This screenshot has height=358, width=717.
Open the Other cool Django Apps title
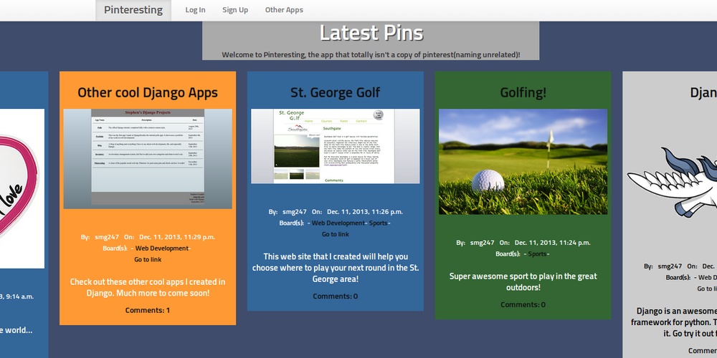[148, 92]
